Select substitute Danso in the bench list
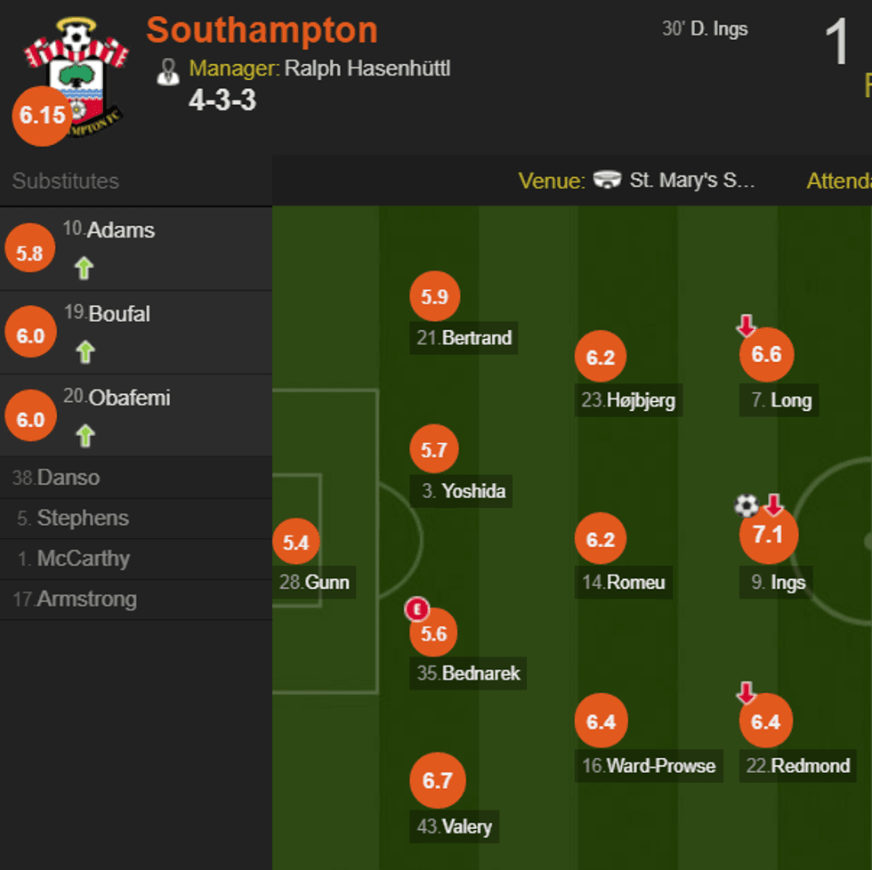The height and width of the screenshot is (870, 872). tap(68, 478)
